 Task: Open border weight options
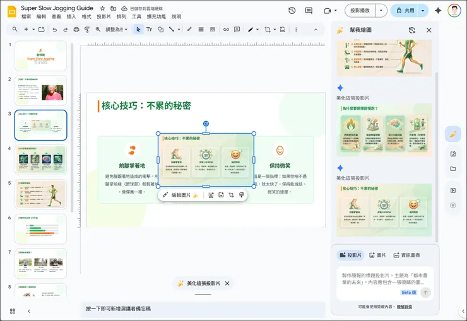pyautogui.click(x=201, y=30)
